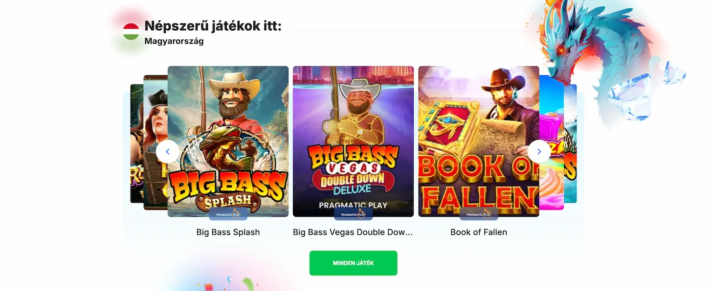Click the Book of Fallen title text

[x=479, y=232]
